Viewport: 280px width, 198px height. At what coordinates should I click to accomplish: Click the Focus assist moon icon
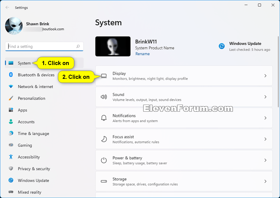click(104, 139)
